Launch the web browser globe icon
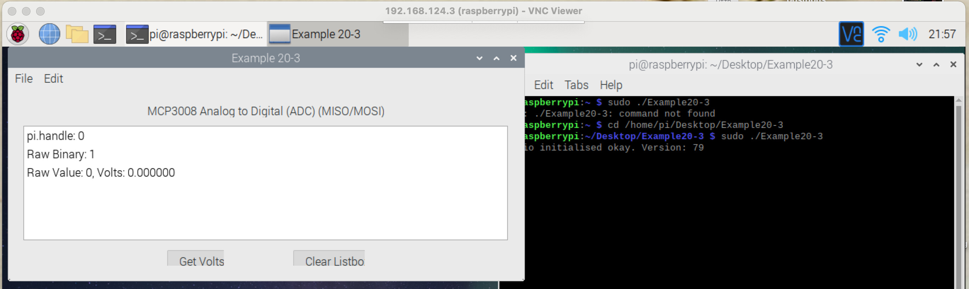 pyautogui.click(x=49, y=34)
